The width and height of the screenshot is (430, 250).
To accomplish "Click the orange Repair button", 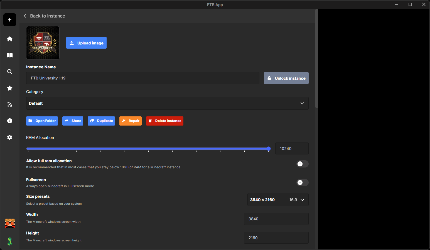I will click(x=131, y=121).
